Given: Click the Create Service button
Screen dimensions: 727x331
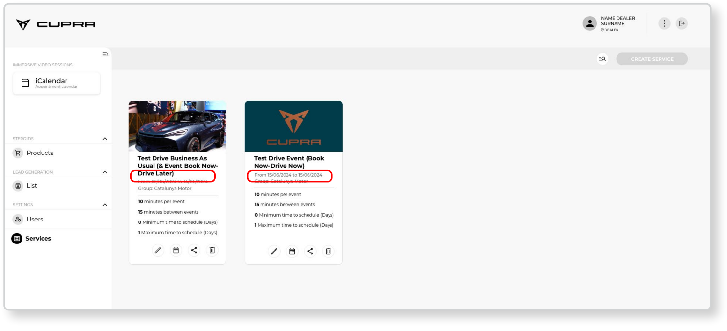Looking at the screenshot, I should [x=652, y=59].
